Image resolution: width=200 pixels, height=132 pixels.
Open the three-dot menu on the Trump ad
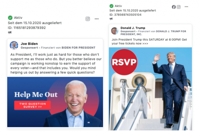point(186,7)
